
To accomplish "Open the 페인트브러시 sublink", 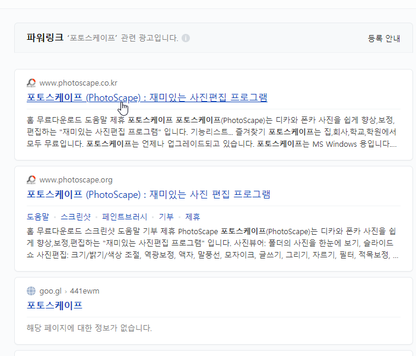I will click(x=125, y=217).
